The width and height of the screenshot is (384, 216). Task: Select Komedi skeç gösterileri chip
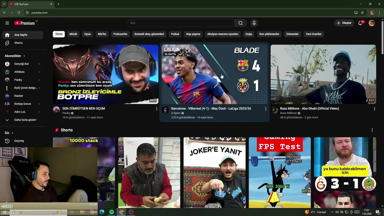pyautogui.click(x=149, y=34)
